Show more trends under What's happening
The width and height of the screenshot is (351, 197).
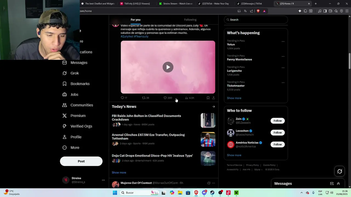[234, 98]
